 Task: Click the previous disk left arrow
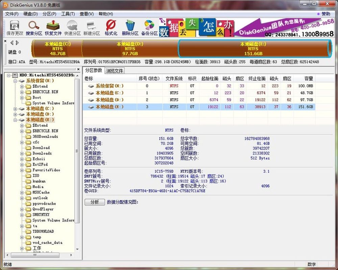[12, 43]
